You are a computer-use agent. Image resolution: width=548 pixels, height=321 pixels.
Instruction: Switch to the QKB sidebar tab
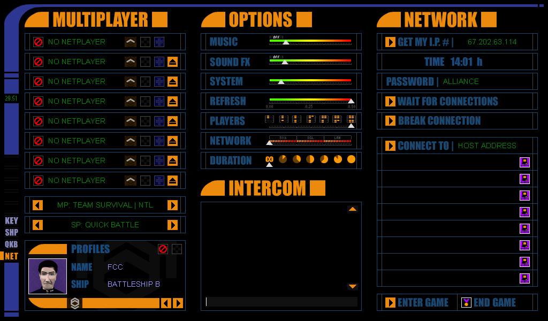coord(11,244)
